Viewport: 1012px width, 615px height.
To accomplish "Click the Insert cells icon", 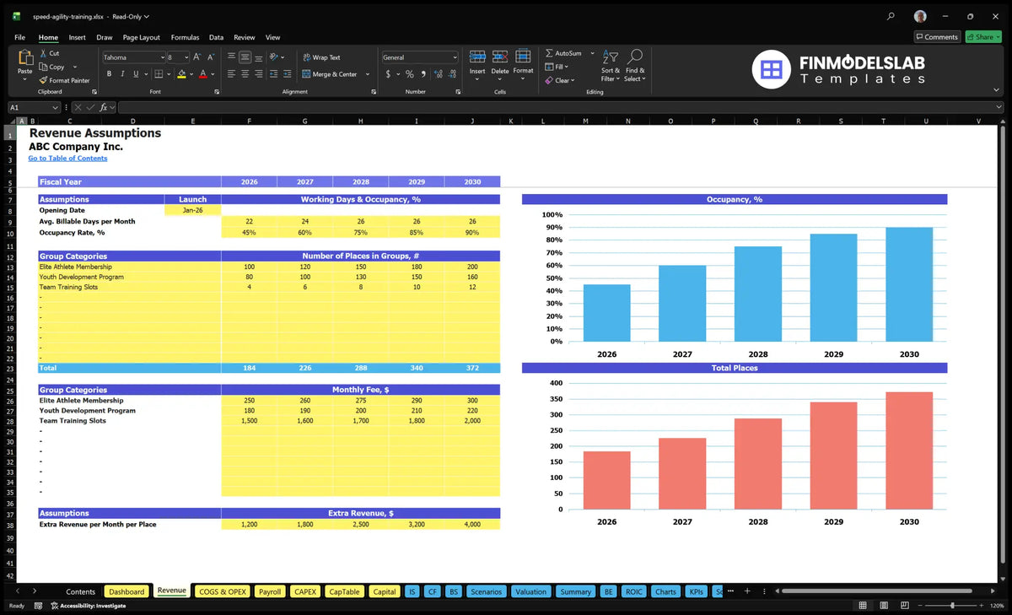I will point(477,57).
